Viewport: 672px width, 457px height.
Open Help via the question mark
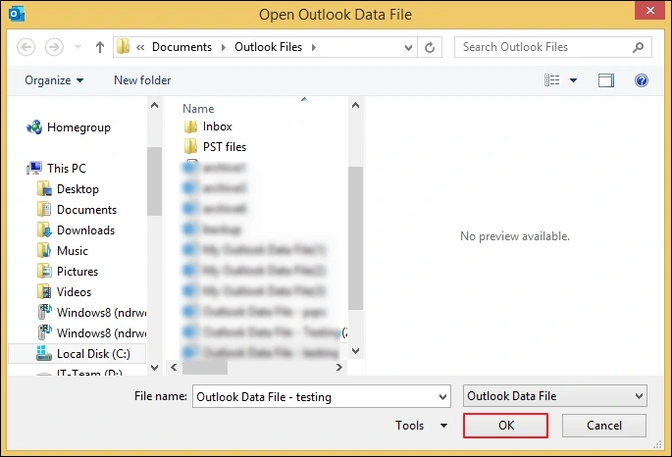click(642, 80)
